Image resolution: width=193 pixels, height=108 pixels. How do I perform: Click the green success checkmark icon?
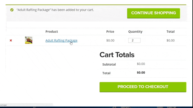coord(12,10)
